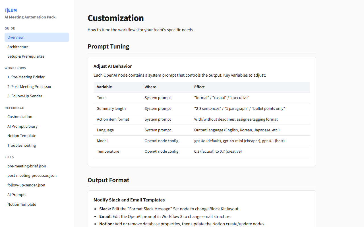Screen dimensions: 364x227
Task: Open follow-up-sender.json file
Action: tap(26, 185)
